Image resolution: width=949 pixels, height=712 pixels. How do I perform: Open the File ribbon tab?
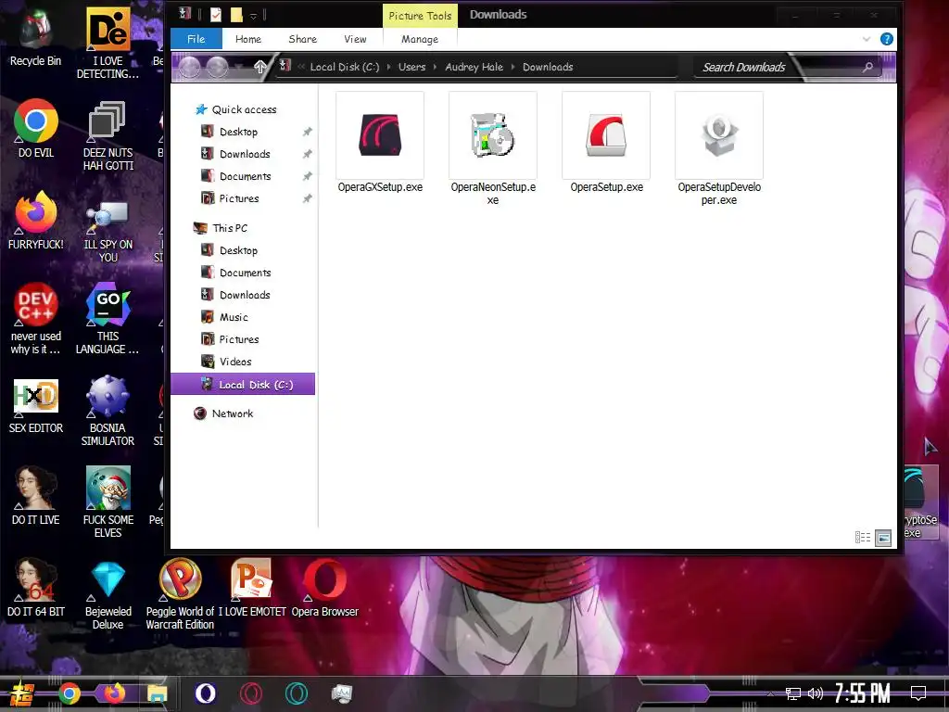(196, 39)
